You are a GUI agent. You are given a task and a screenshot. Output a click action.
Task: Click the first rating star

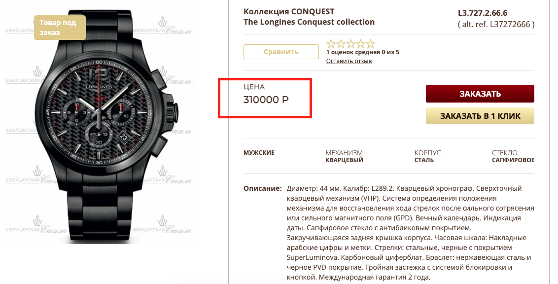point(331,44)
